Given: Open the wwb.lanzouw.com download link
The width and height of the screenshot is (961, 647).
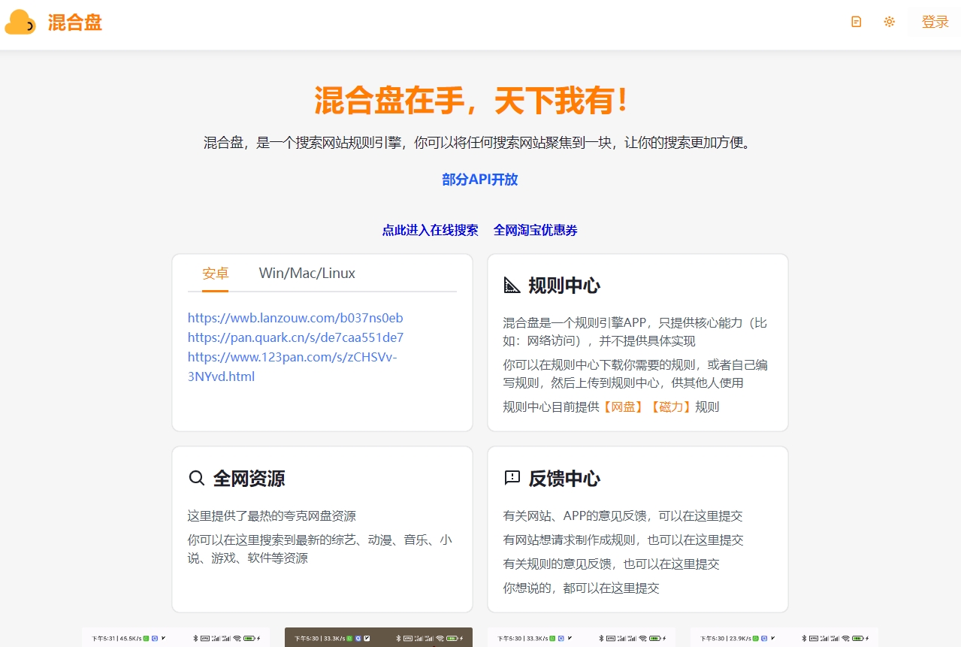Looking at the screenshot, I should pos(295,318).
